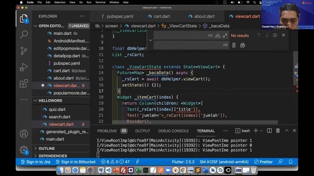Open the Selection menu in menu bar
Screen dimensions: 314x176
[x=60, y=2]
